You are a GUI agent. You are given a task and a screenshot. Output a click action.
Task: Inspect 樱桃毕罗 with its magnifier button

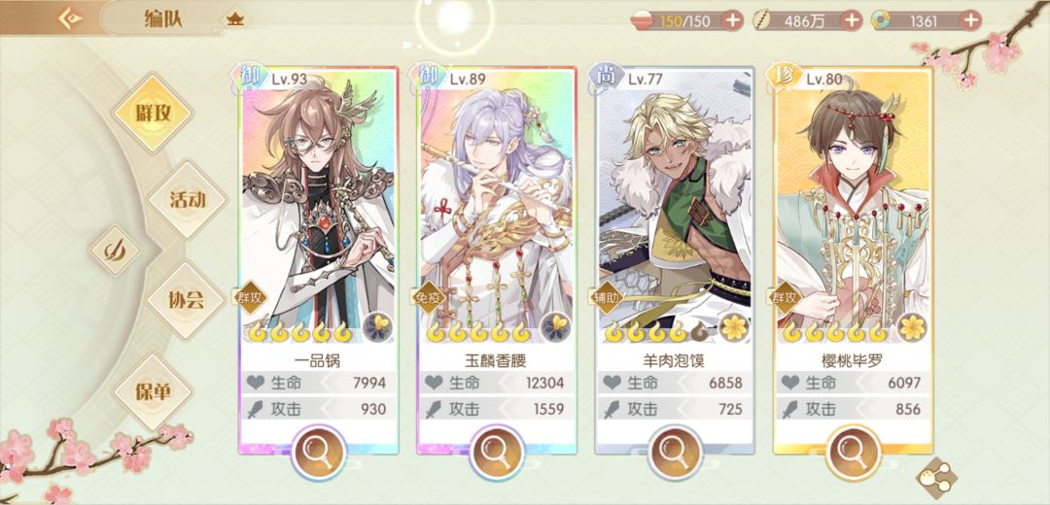click(854, 453)
